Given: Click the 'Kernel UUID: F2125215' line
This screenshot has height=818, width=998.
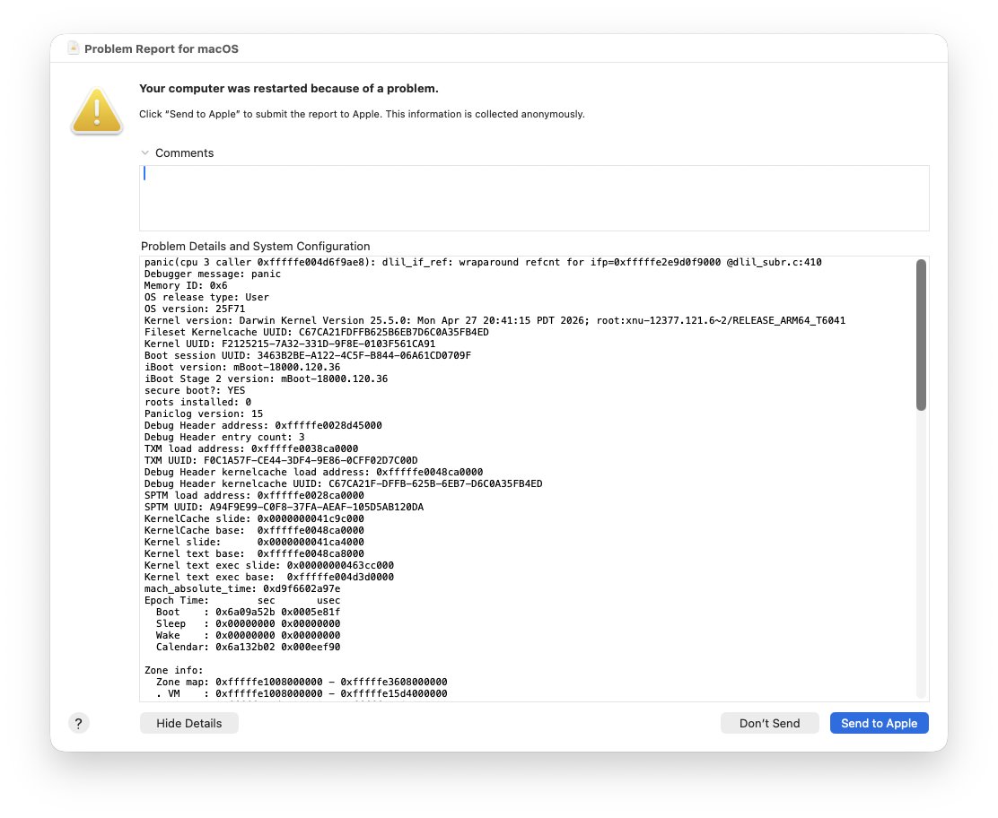Looking at the screenshot, I should pos(290,344).
